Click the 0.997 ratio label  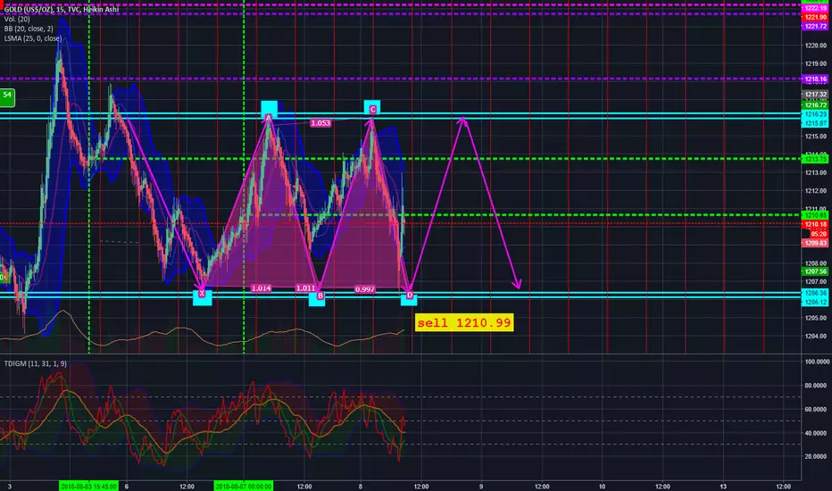365,289
